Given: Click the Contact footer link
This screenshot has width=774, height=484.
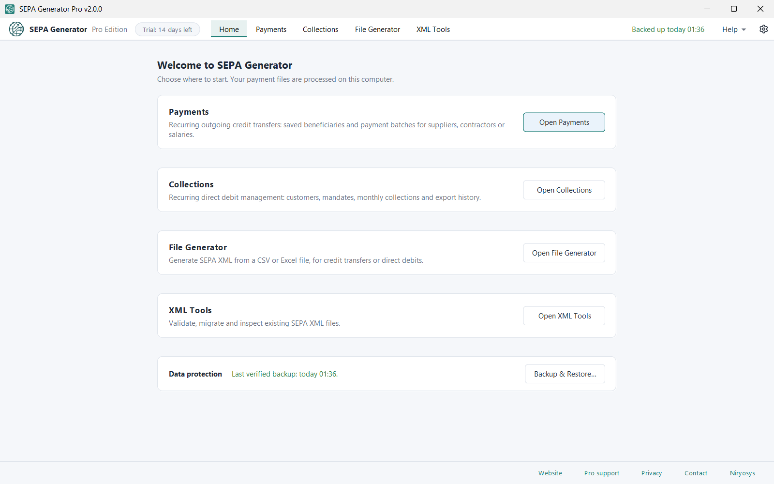Looking at the screenshot, I should tap(696, 473).
